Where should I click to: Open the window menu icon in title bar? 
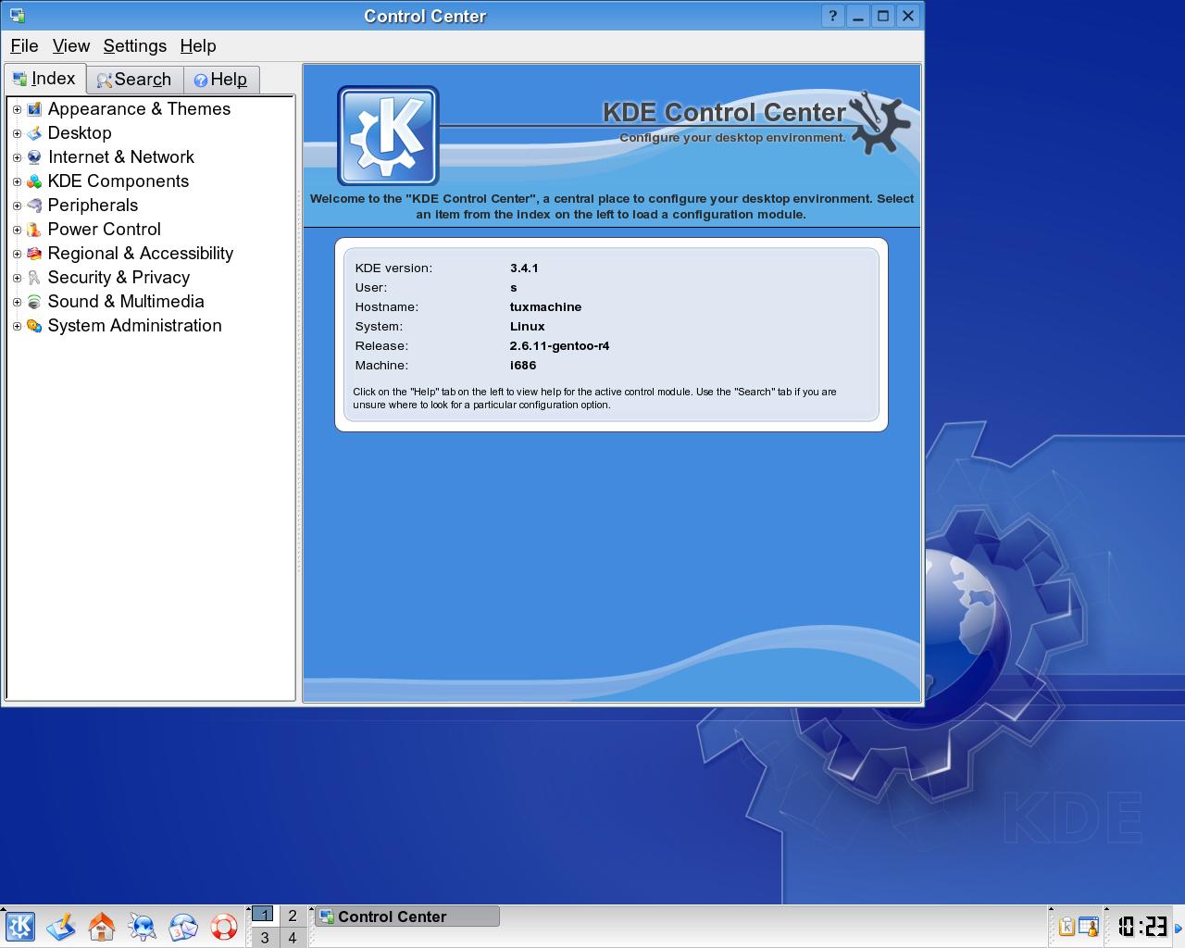[x=17, y=16]
